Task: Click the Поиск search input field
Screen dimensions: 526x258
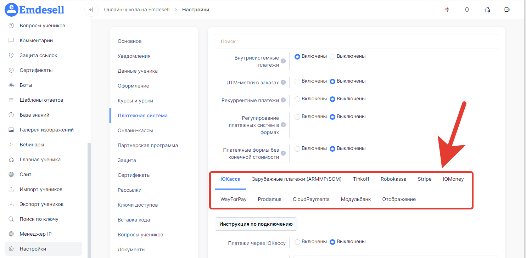Action: [x=357, y=41]
